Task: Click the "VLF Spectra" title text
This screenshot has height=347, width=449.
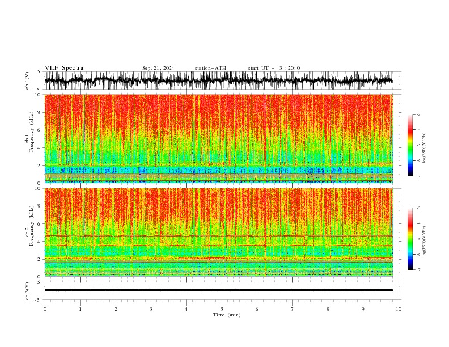Action: [64, 68]
